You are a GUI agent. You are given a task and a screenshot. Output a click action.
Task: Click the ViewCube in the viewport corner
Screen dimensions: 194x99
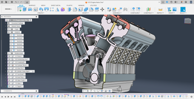[x=188, y=21]
